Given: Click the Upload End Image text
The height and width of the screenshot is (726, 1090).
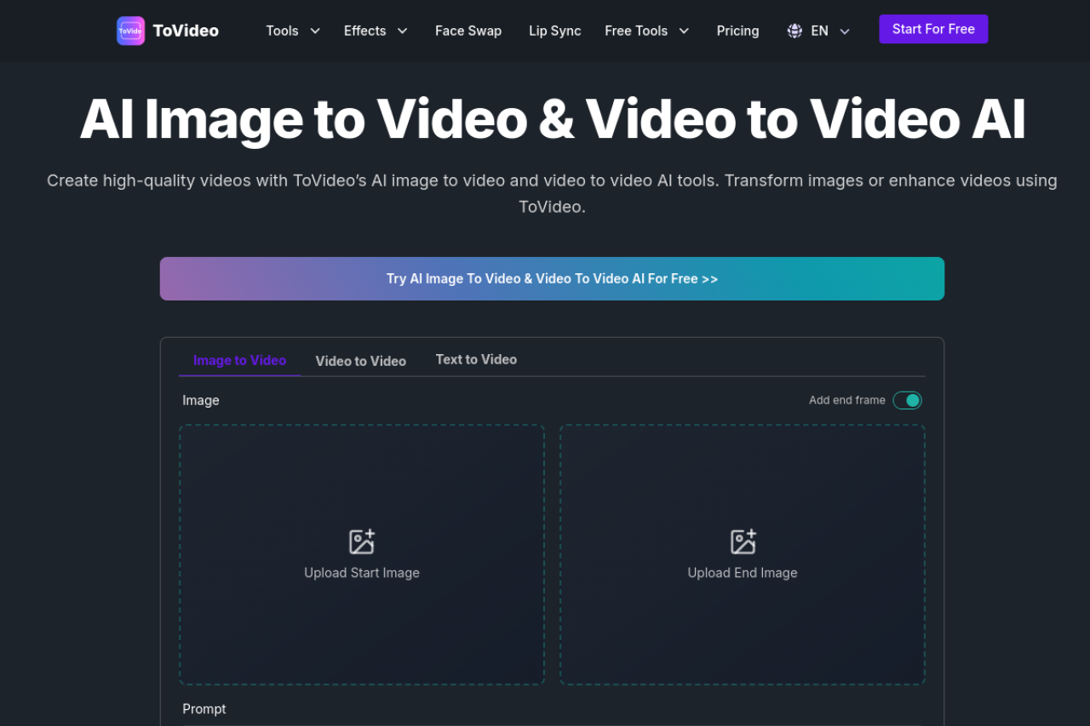Looking at the screenshot, I should coord(743,573).
